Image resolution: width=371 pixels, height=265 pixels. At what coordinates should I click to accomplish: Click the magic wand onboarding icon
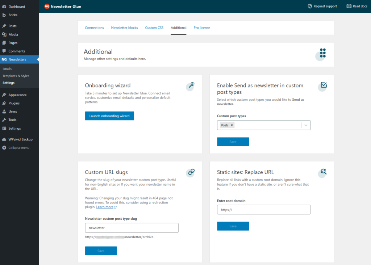pos(191,85)
